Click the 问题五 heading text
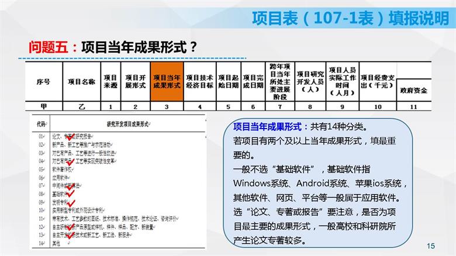This screenshot has height=256, width=456. click(49, 47)
